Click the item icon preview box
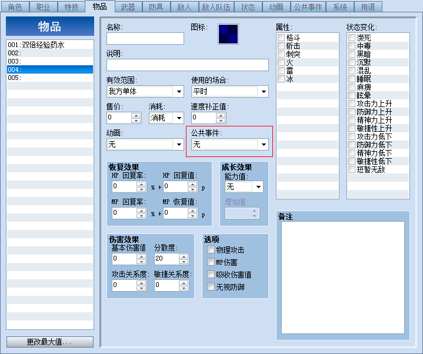Image resolution: width=423 pixels, height=354 pixels. click(x=228, y=34)
